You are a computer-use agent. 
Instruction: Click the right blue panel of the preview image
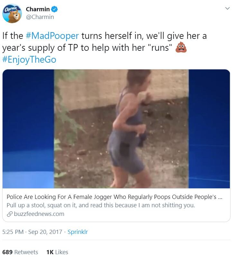209,129
